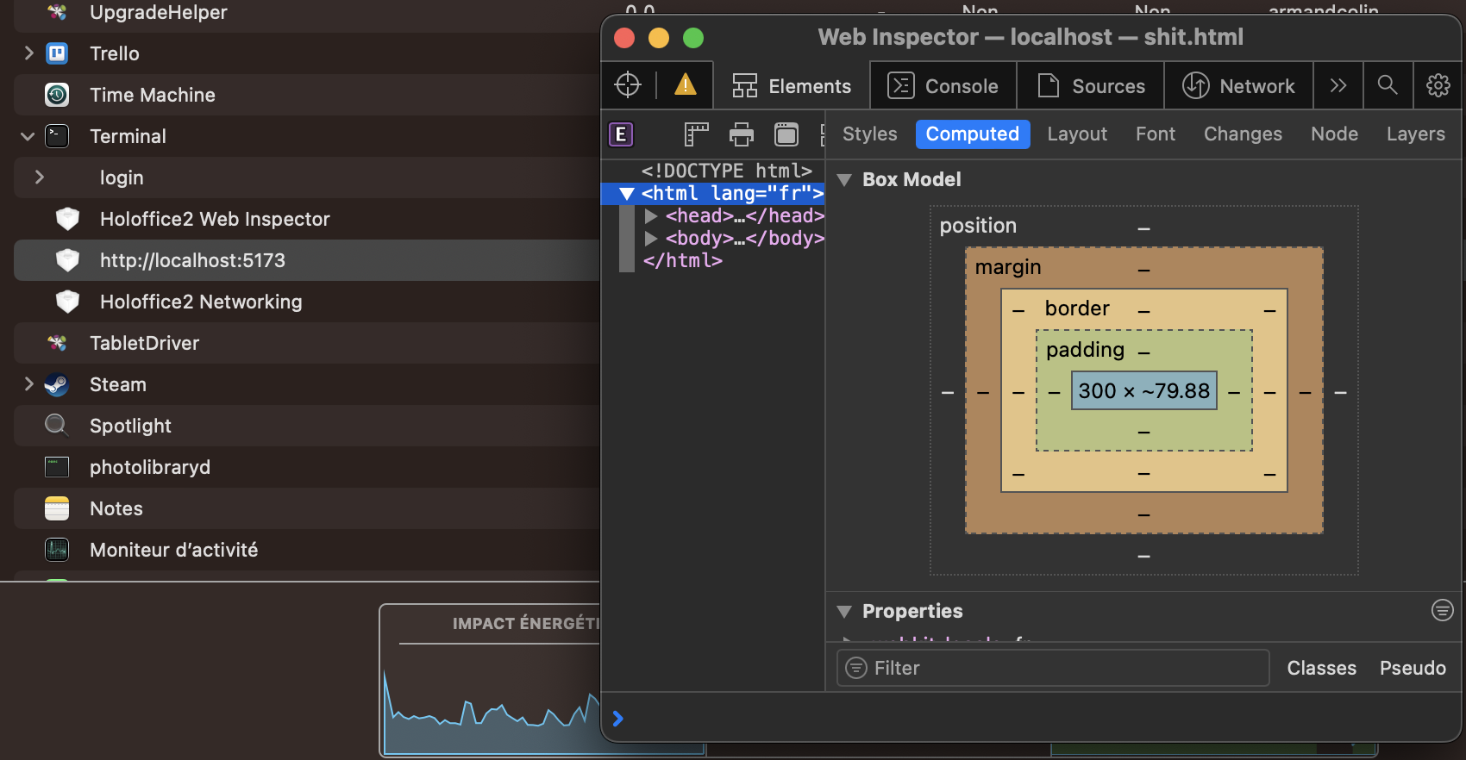Collapse the html lang="fr" node
This screenshot has height=760, width=1466.
[627, 194]
